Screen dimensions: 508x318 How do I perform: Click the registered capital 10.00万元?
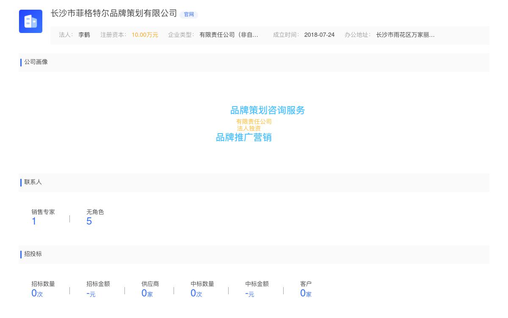tap(145, 35)
